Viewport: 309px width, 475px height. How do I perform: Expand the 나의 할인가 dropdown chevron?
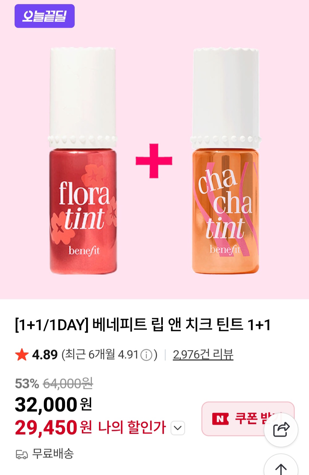(178, 428)
